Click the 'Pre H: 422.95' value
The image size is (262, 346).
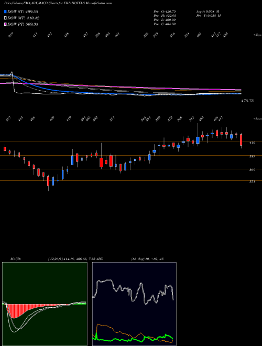165,16
